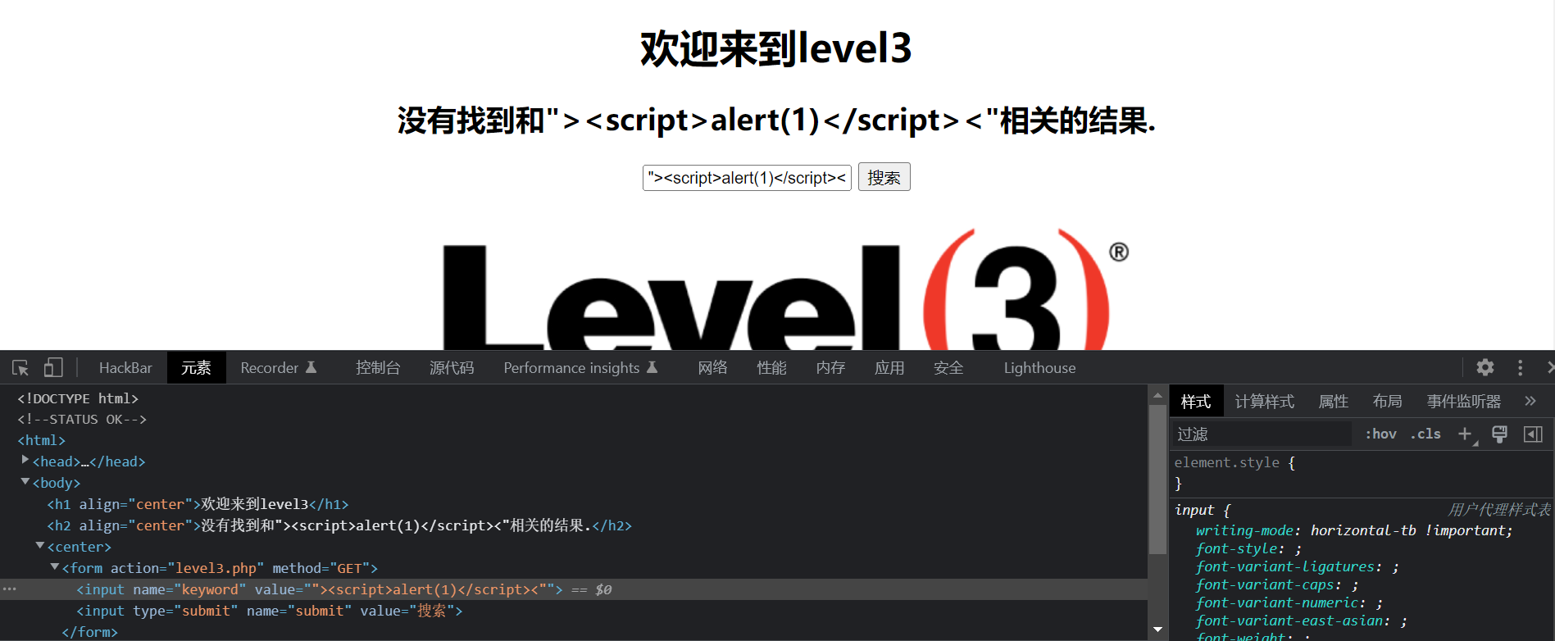
Task: Open the 安全 (Security) tab
Action: 948,368
